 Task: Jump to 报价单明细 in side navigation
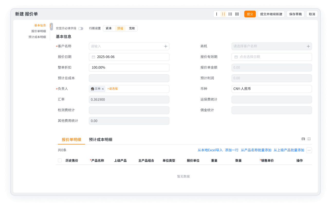(x=39, y=31)
